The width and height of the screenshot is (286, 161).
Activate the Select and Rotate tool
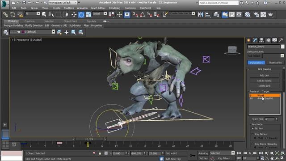pos(81,14)
